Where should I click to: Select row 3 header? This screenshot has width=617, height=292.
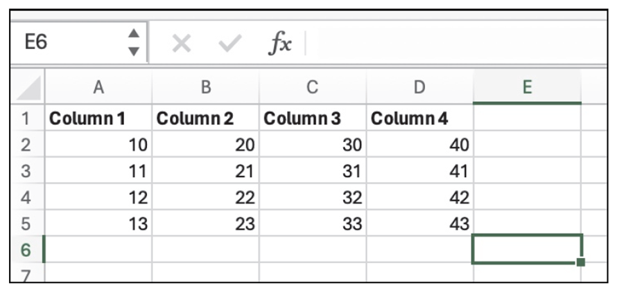[25, 171]
